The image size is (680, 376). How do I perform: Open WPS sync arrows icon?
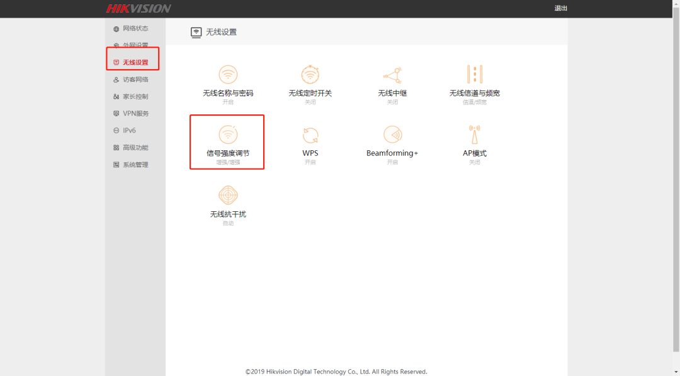point(310,135)
